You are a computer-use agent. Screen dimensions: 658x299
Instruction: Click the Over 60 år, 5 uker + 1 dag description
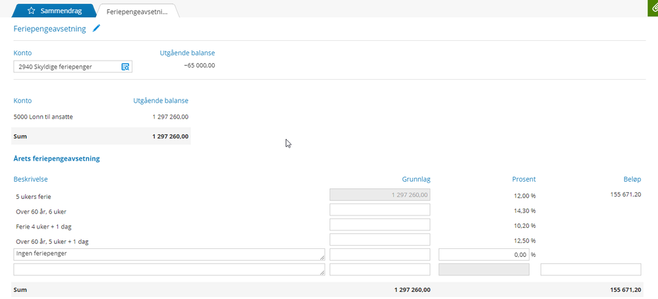click(52, 242)
